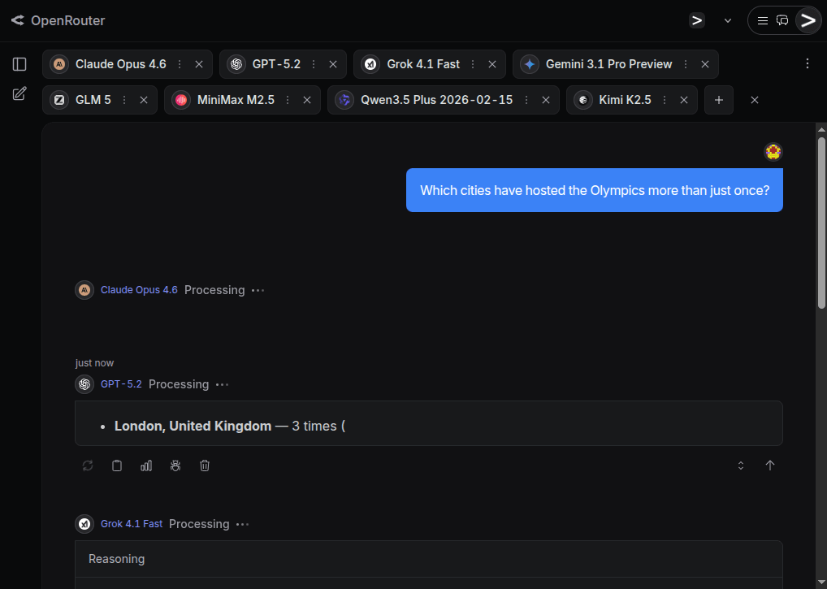
Task: Click the up arrow icon beside GPT-5.2 response
Action: click(x=770, y=466)
